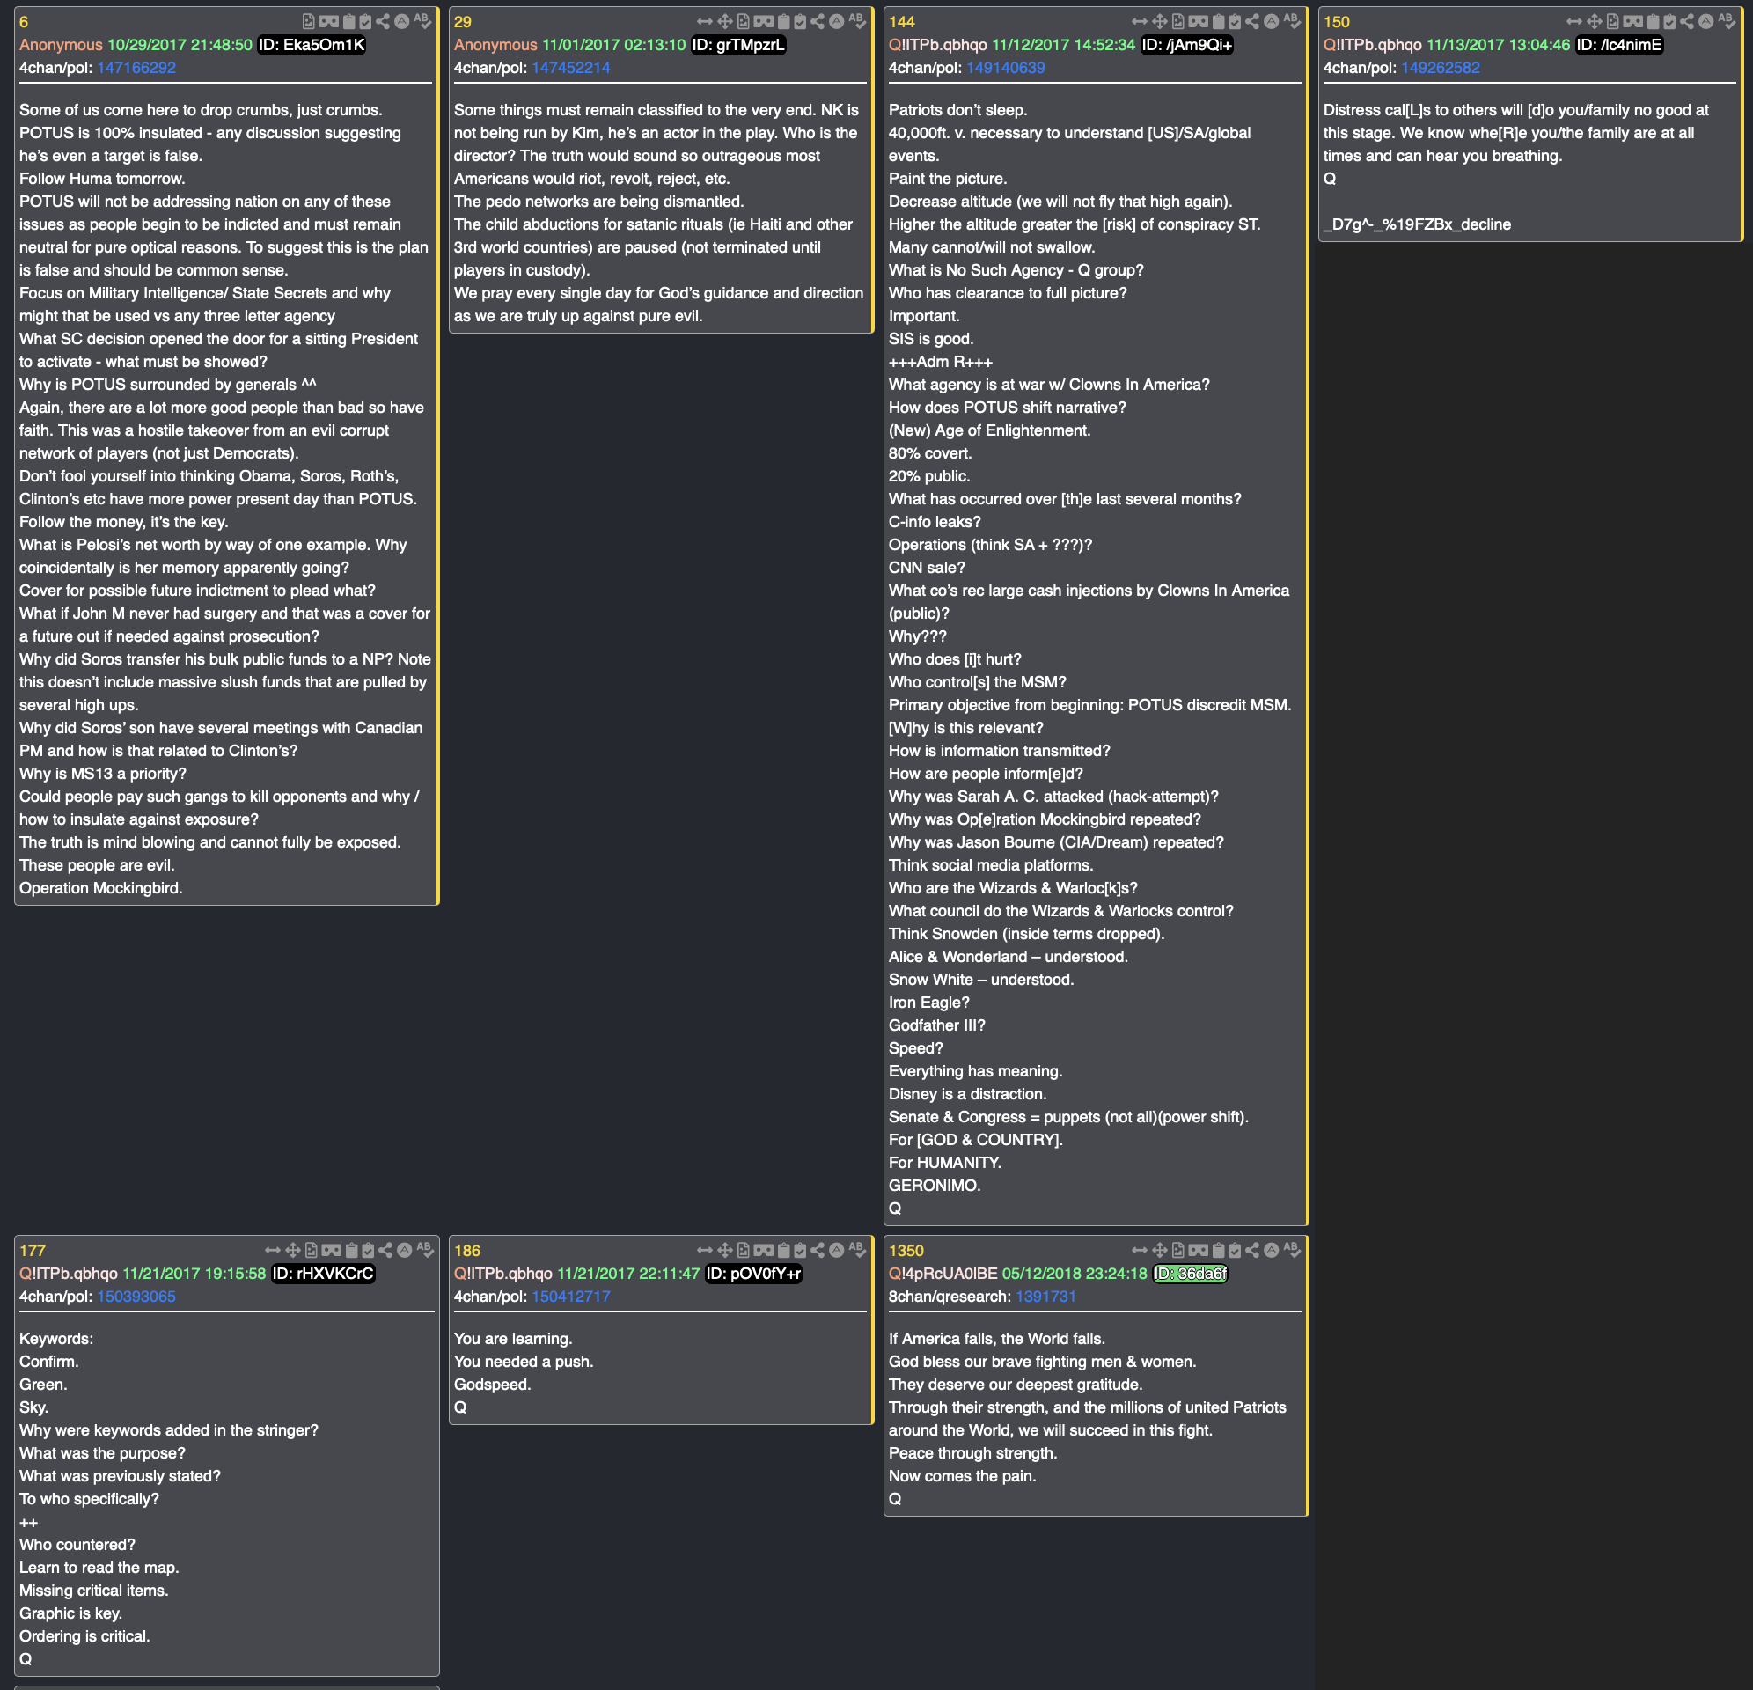This screenshot has width=1753, height=1690.
Task: Click post number 150 in header
Action: point(1336,22)
